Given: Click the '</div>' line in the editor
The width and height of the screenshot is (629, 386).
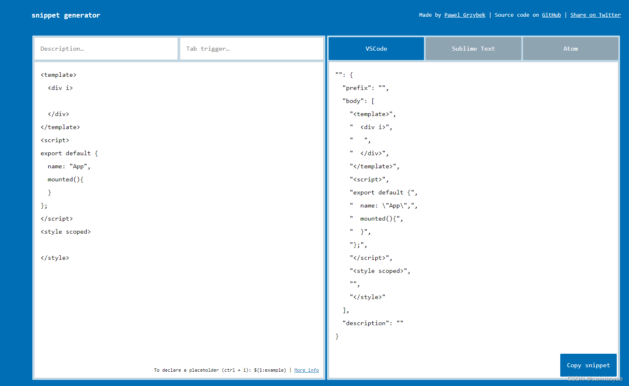Looking at the screenshot, I should [59, 114].
